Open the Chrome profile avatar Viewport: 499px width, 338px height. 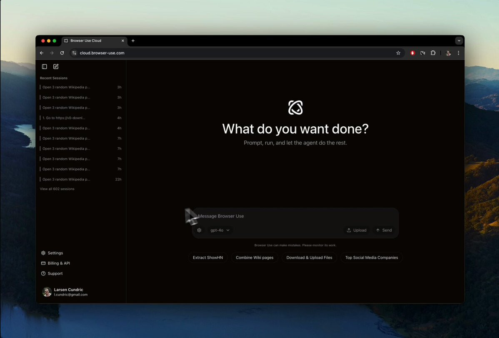(x=449, y=53)
